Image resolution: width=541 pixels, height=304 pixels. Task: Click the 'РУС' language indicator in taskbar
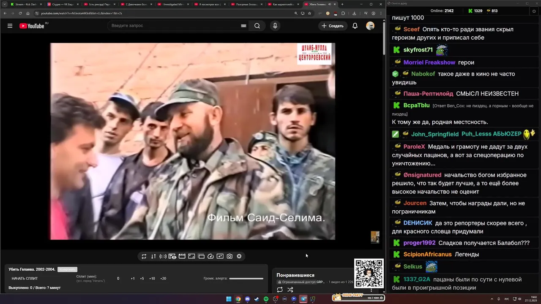coord(507,299)
